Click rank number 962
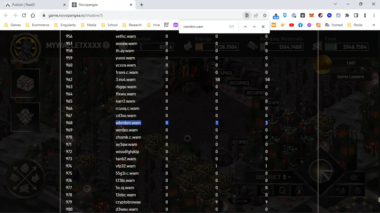Screen dimensions: 380x213 click(x=69, y=80)
